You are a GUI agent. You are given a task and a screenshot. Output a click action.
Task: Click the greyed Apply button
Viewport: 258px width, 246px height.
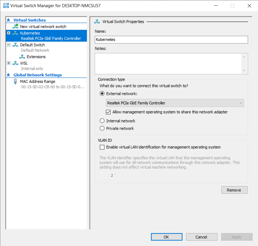pyautogui.click(x=237, y=237)
